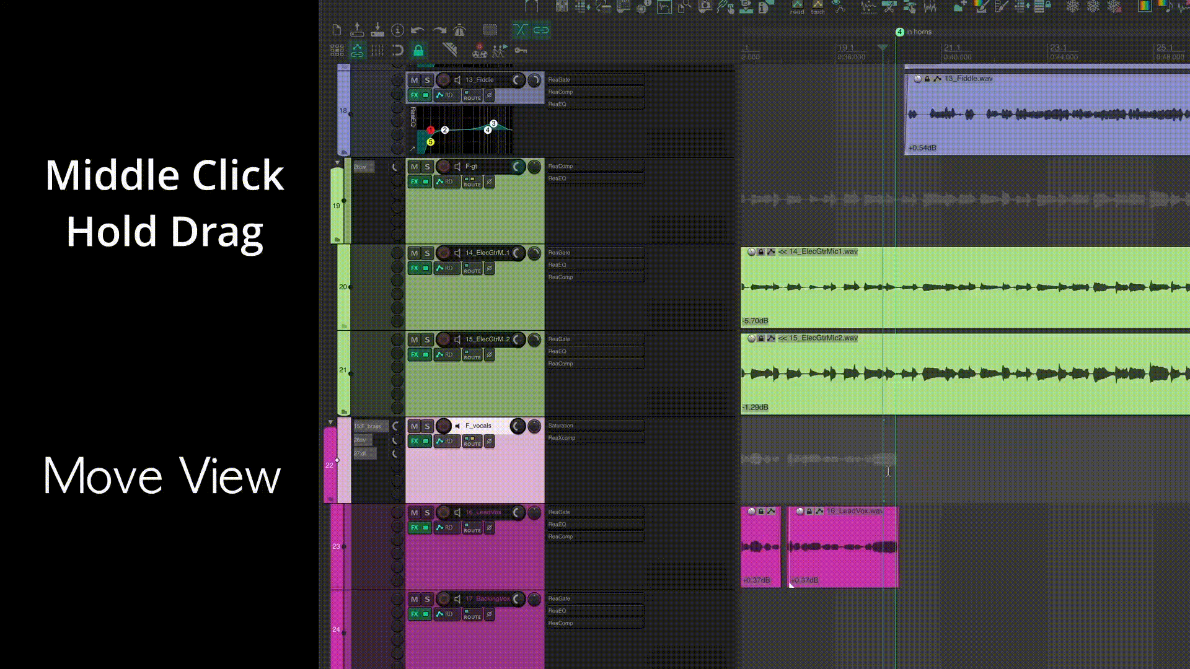This screenshot has width=1190, height=669.
Task: Toggle auto-crossfade toolbar icon
Action: [x=520, y=30]
